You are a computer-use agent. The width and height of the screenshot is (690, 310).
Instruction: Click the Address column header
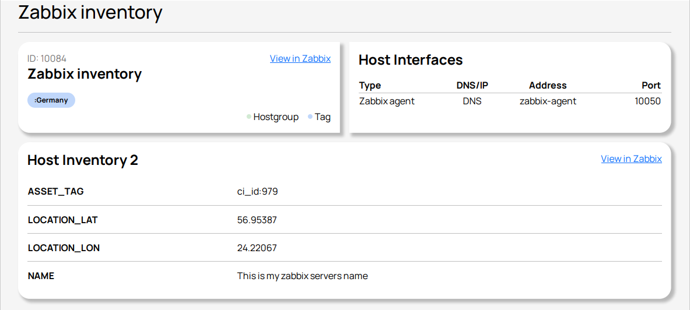tap(548, 85)
